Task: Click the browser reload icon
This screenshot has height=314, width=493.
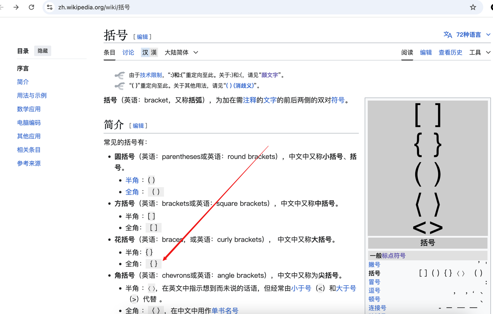Action: [x=31, y=7]
